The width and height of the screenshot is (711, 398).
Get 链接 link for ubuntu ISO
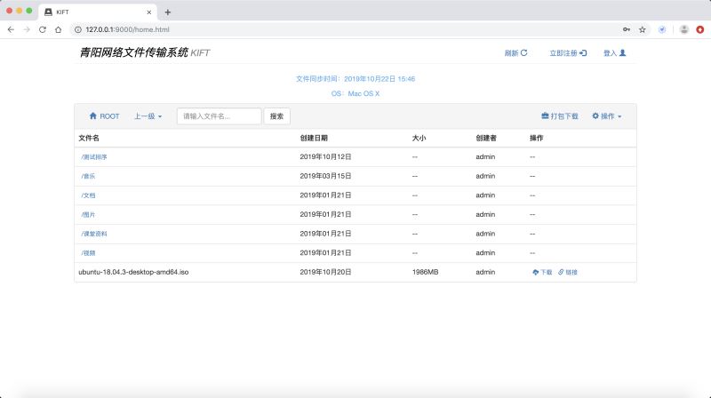[x=567, y=272]
